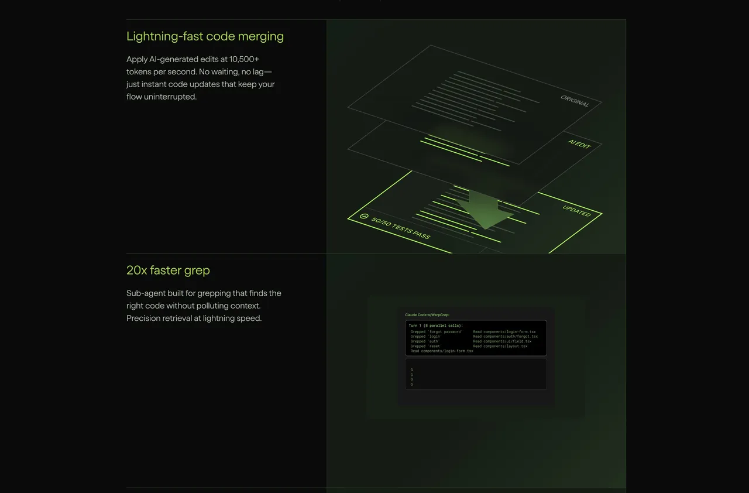Click the "Lightning-fast code merging" heading
The height and width of the screenshot is (493, 749).
[x=205, y=36]
